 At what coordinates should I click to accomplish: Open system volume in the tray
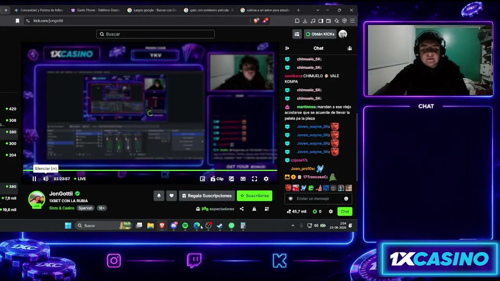click(x=316, y=226)
